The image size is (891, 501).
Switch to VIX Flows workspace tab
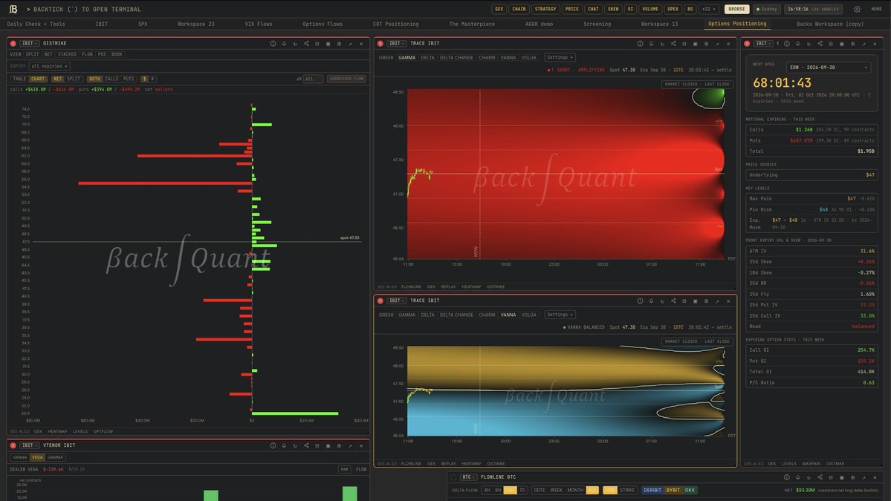coord(258,24)
